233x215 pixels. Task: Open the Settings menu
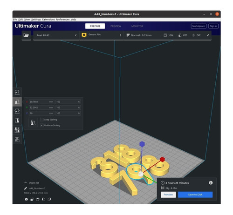36,20
